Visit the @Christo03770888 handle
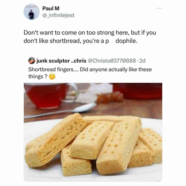Viewport: 186px width, 186px height. tap(112, 61)
